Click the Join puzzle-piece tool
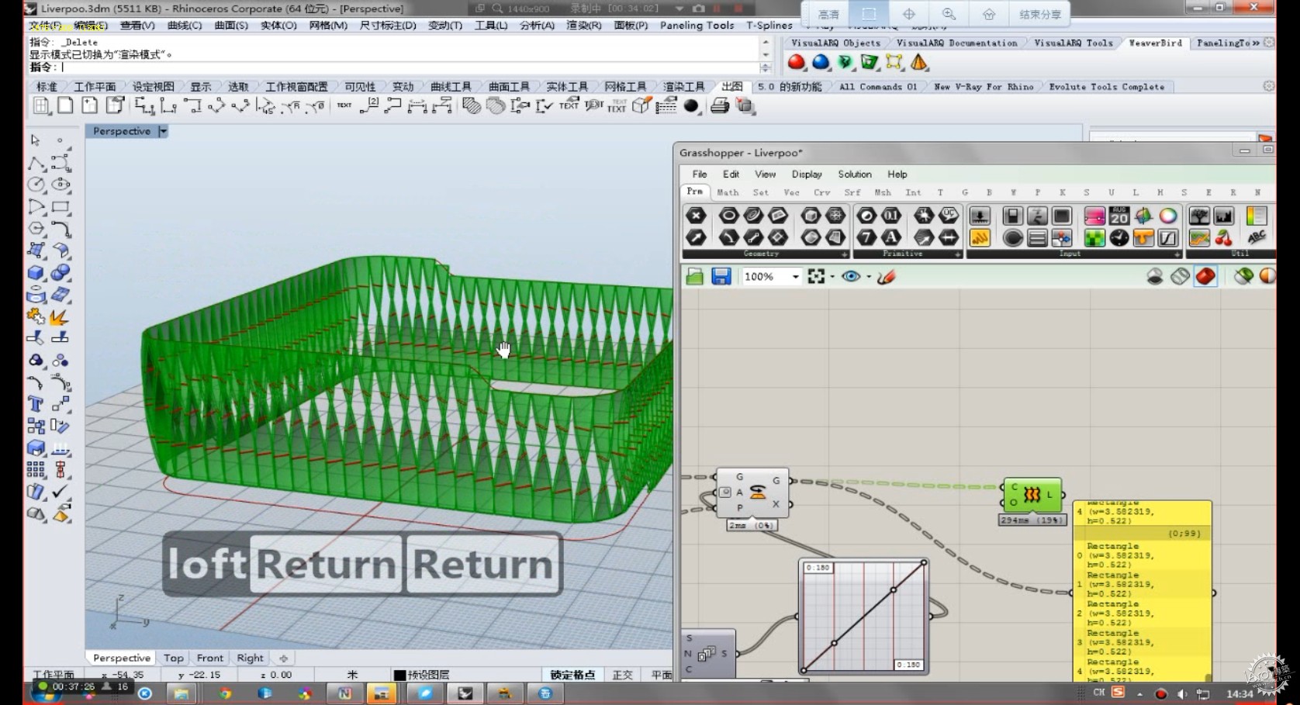Viewport: 1300px width, 705px height. 36,317
